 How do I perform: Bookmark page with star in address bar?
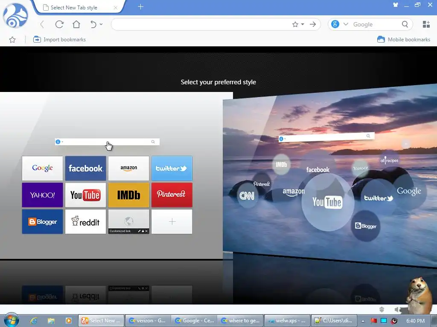tap(295, 24)
